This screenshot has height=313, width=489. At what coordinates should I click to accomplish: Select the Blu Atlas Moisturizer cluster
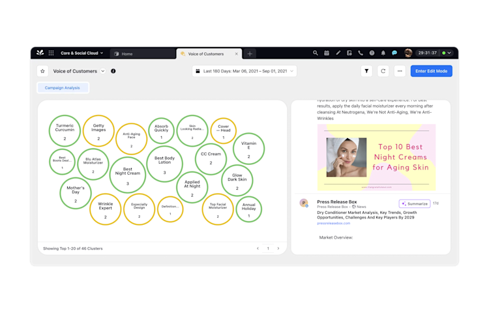(93, 164)
